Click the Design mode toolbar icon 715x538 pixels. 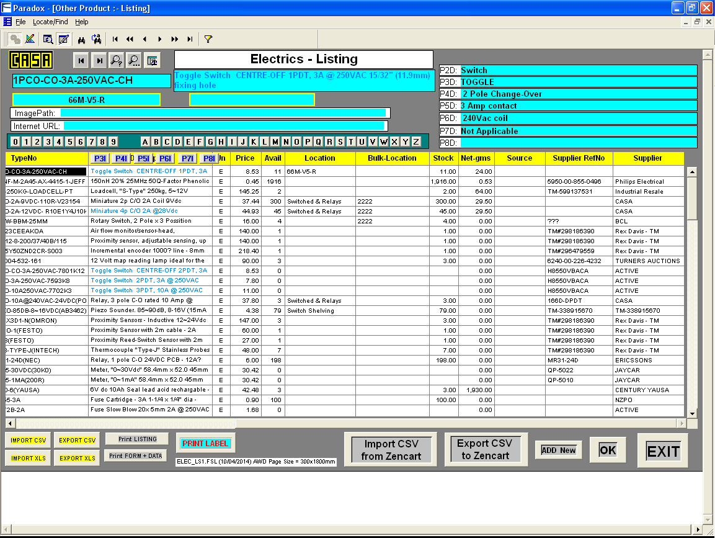coord(30,39)
